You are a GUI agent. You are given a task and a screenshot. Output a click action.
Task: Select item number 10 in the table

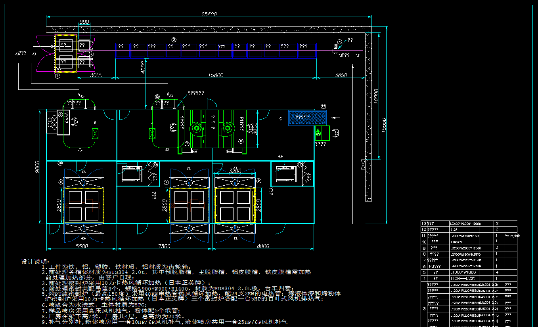pos(423,242)
